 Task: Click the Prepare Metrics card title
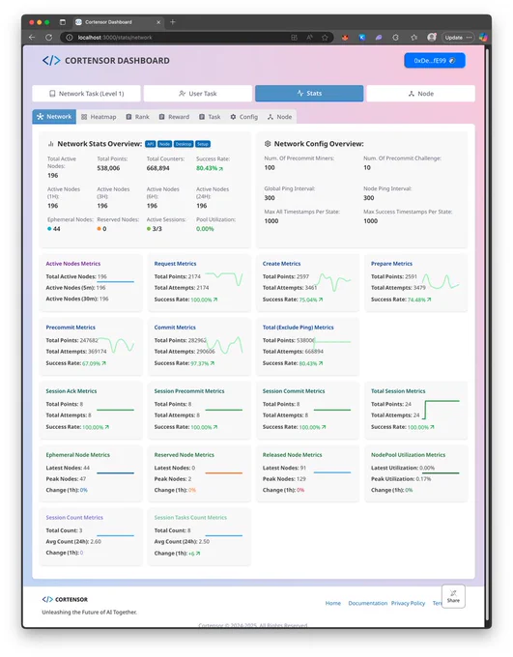[391, 264]
